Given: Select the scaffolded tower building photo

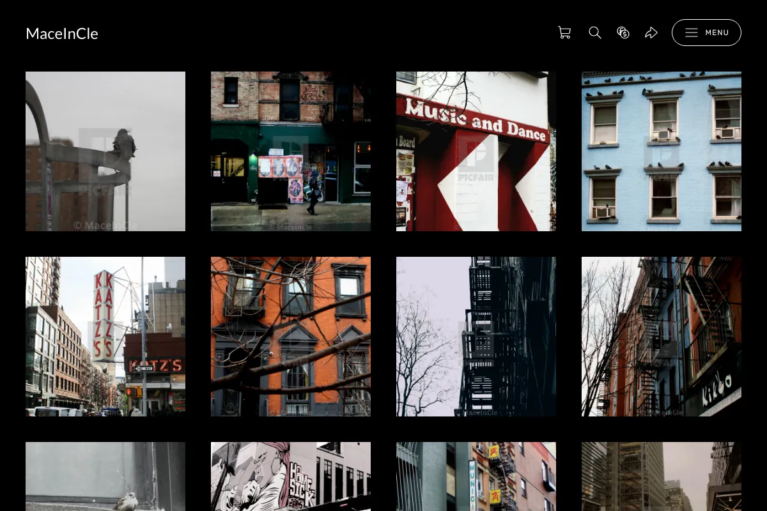Looking at the screenshot, I should pos(662,477).
